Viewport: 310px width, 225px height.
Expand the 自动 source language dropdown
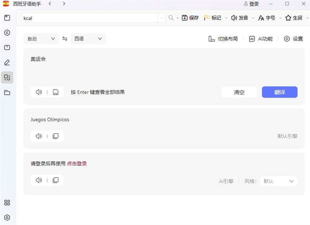pyautogui.click(x=41, y=39)
